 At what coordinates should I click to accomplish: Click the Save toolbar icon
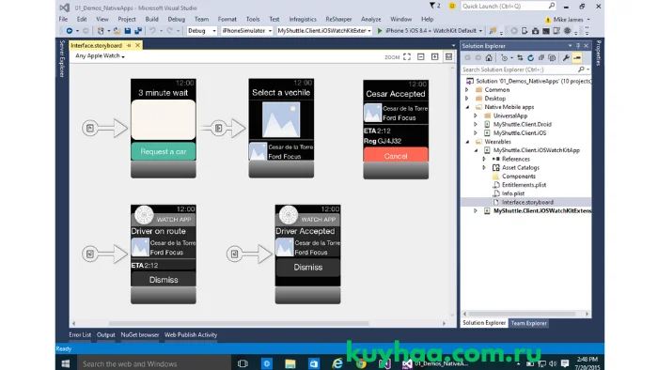coord(127,31)
